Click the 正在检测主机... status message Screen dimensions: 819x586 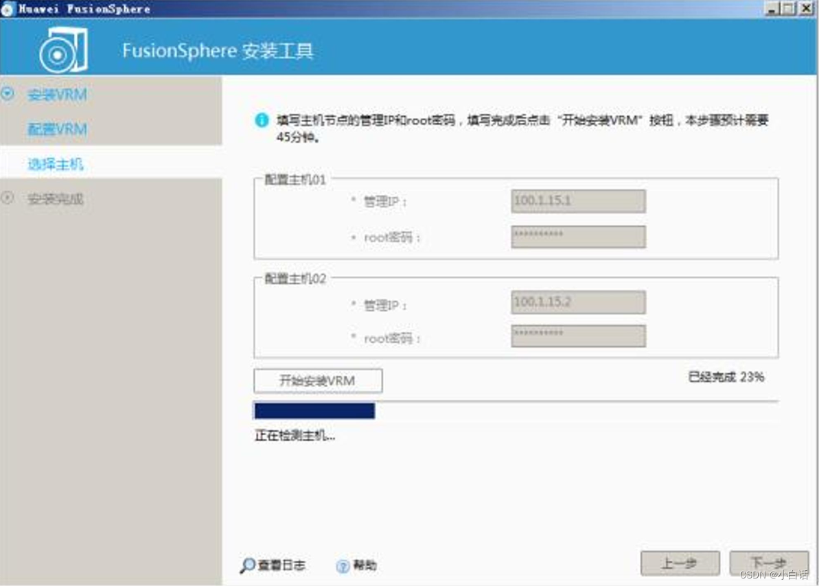pyautogui.click(x=295, y=435)
